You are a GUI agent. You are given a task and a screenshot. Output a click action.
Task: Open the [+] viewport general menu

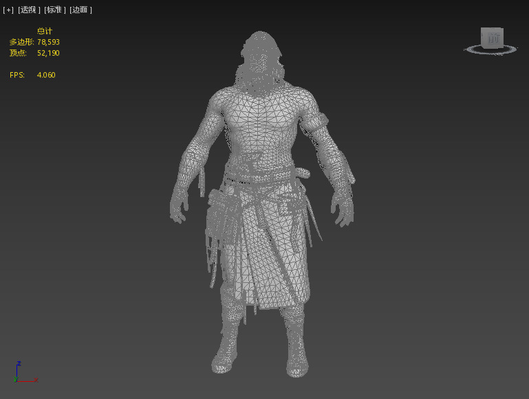click(x=8, y=10)
